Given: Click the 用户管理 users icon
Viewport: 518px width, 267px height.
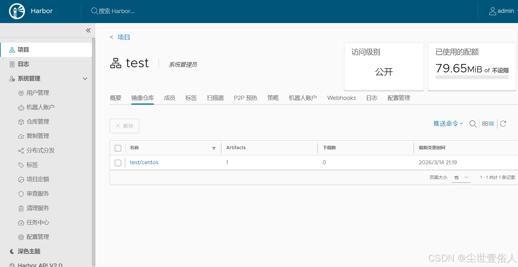Looking at the screenshot, I should 21,93.
